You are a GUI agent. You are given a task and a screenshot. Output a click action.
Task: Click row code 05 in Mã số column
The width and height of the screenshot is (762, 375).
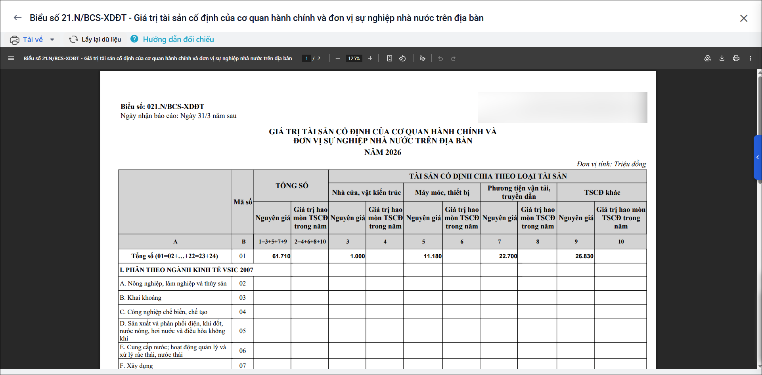click(242, 331)
